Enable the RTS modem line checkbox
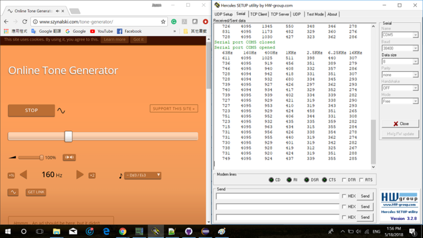Image resolution: width=423 pixels, height=238 pixels. tap(361, 180)
